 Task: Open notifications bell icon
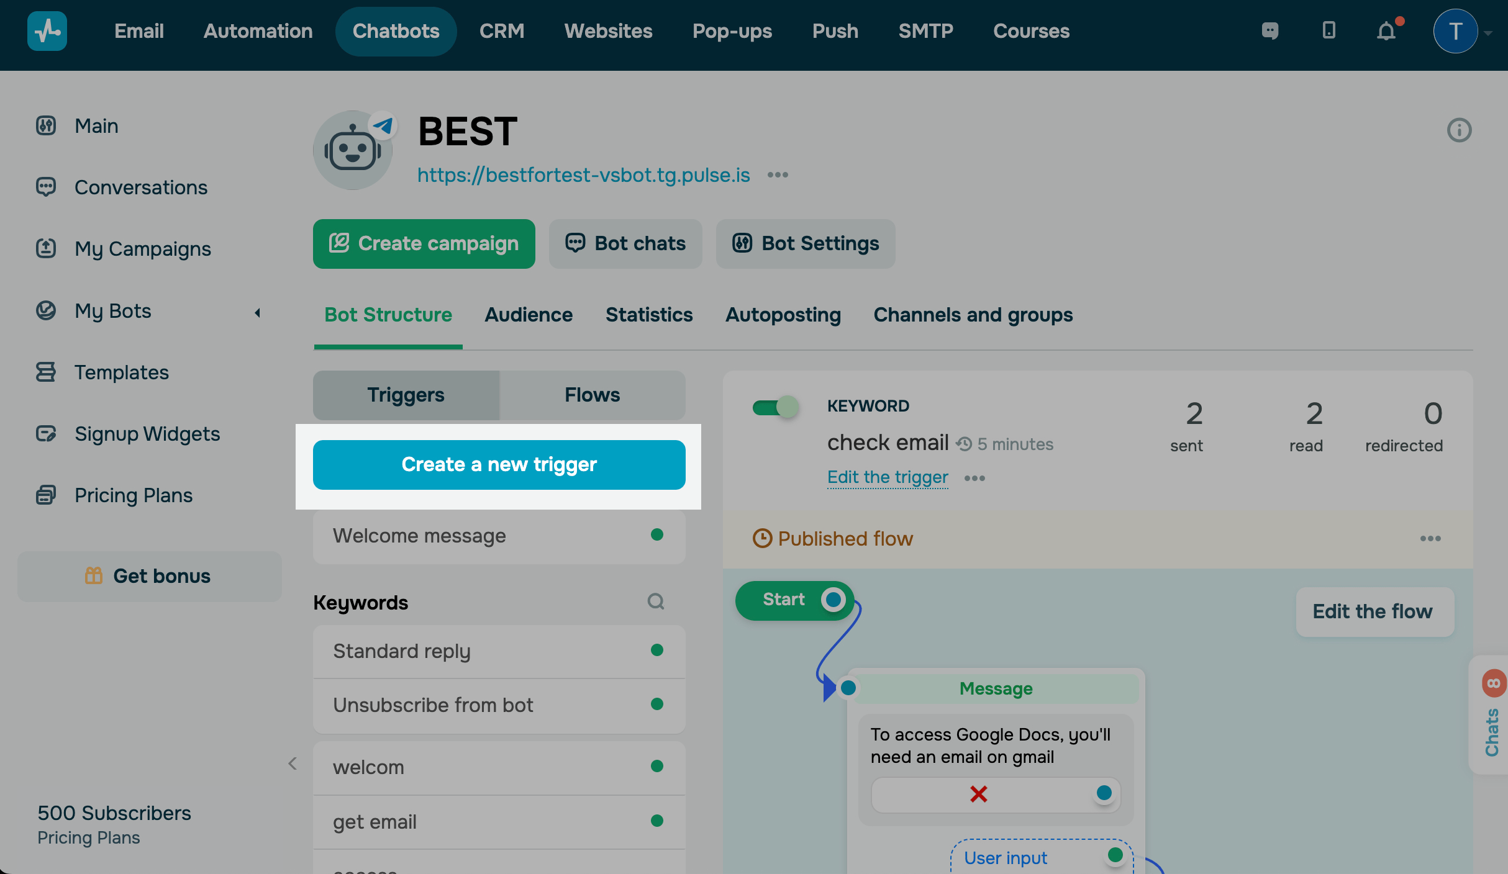click(x=1386, y=31)
